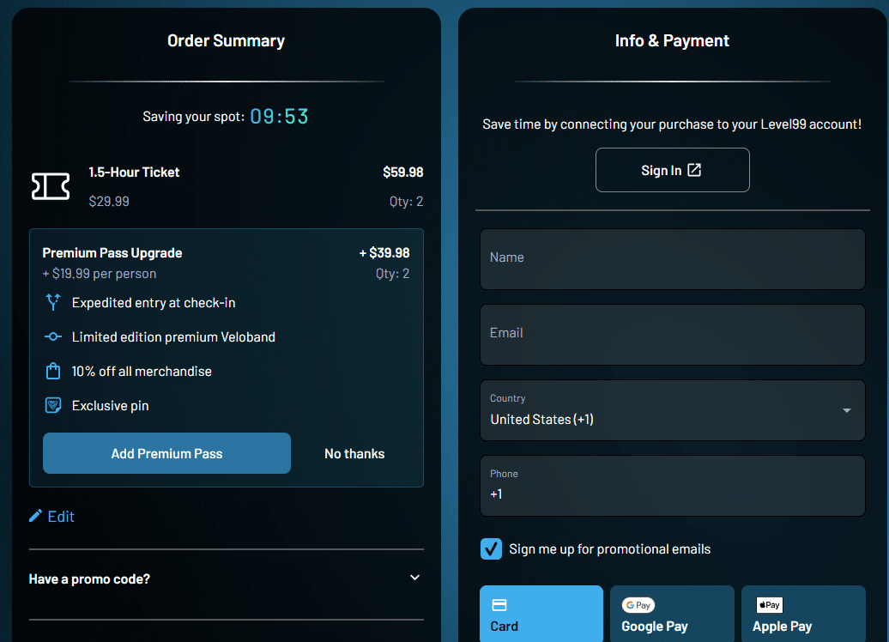Select the Card payment tab

541,615
